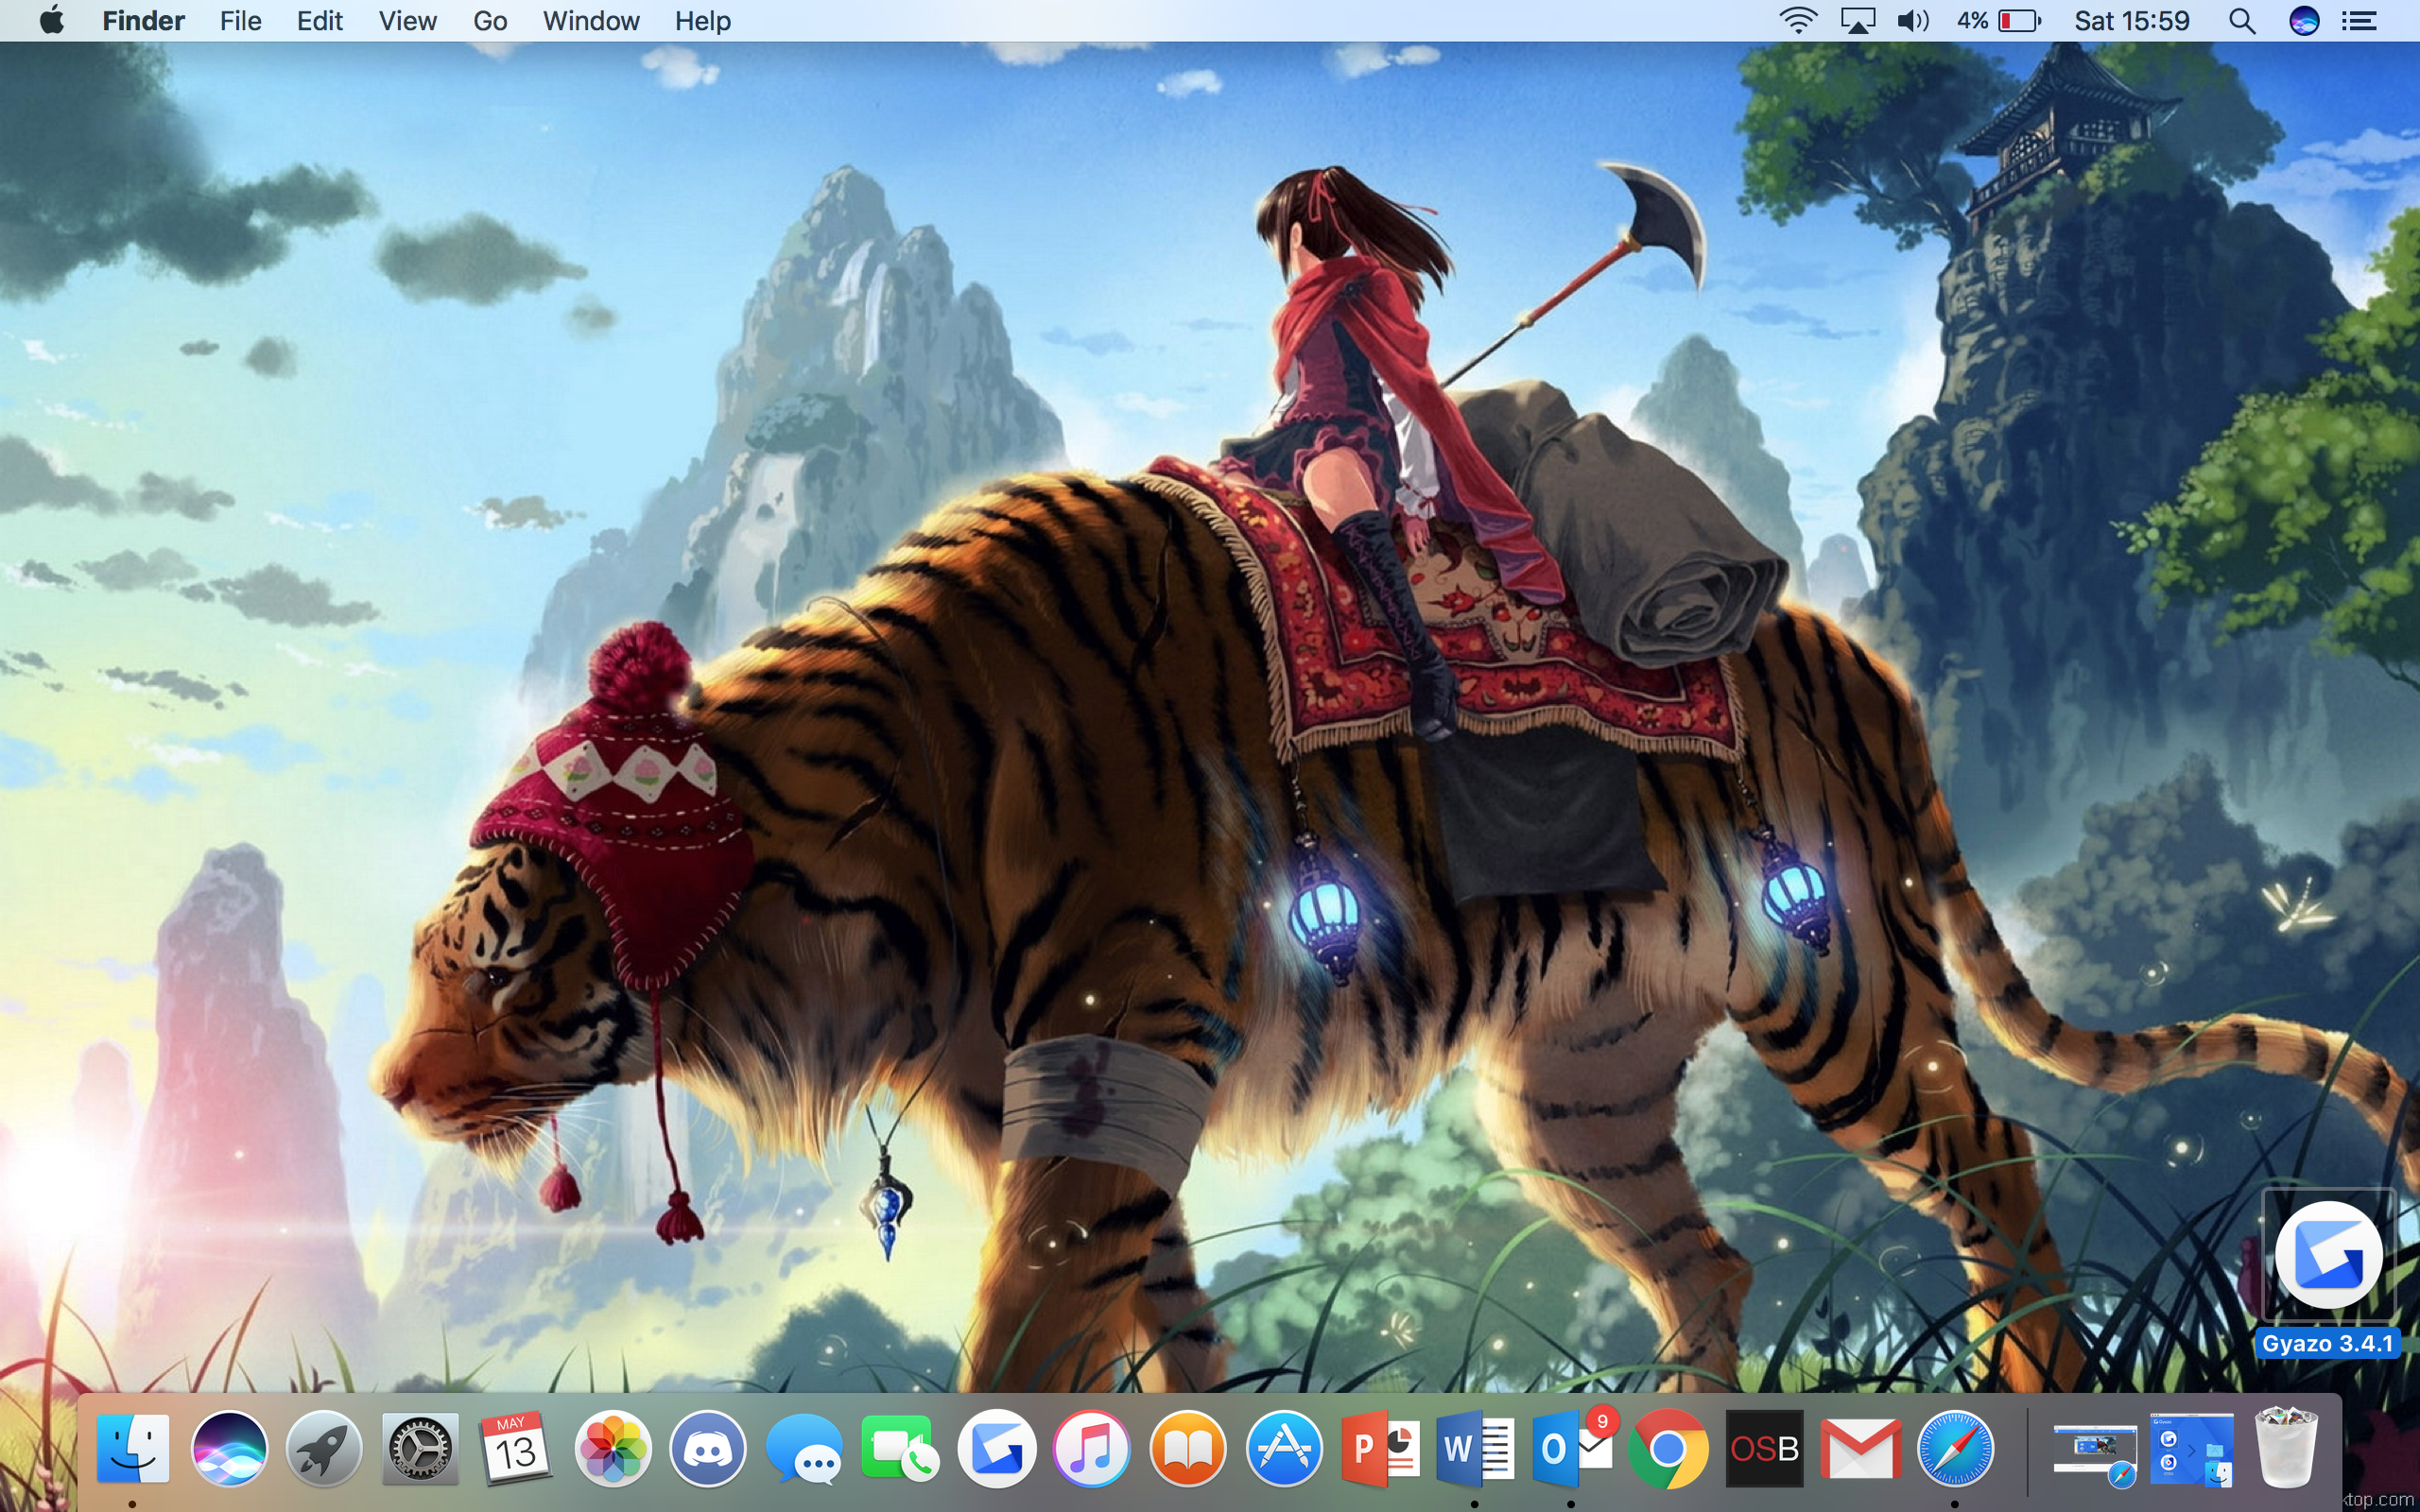The image size is (2420, 1512).
Task: Open Discord from the dock
Action: (707, 1449)
